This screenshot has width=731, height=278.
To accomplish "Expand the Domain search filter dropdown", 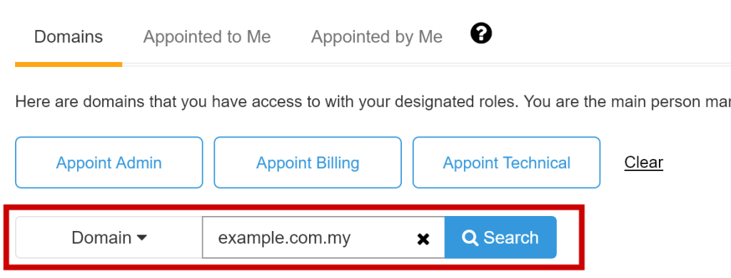I will pos(109,237).
